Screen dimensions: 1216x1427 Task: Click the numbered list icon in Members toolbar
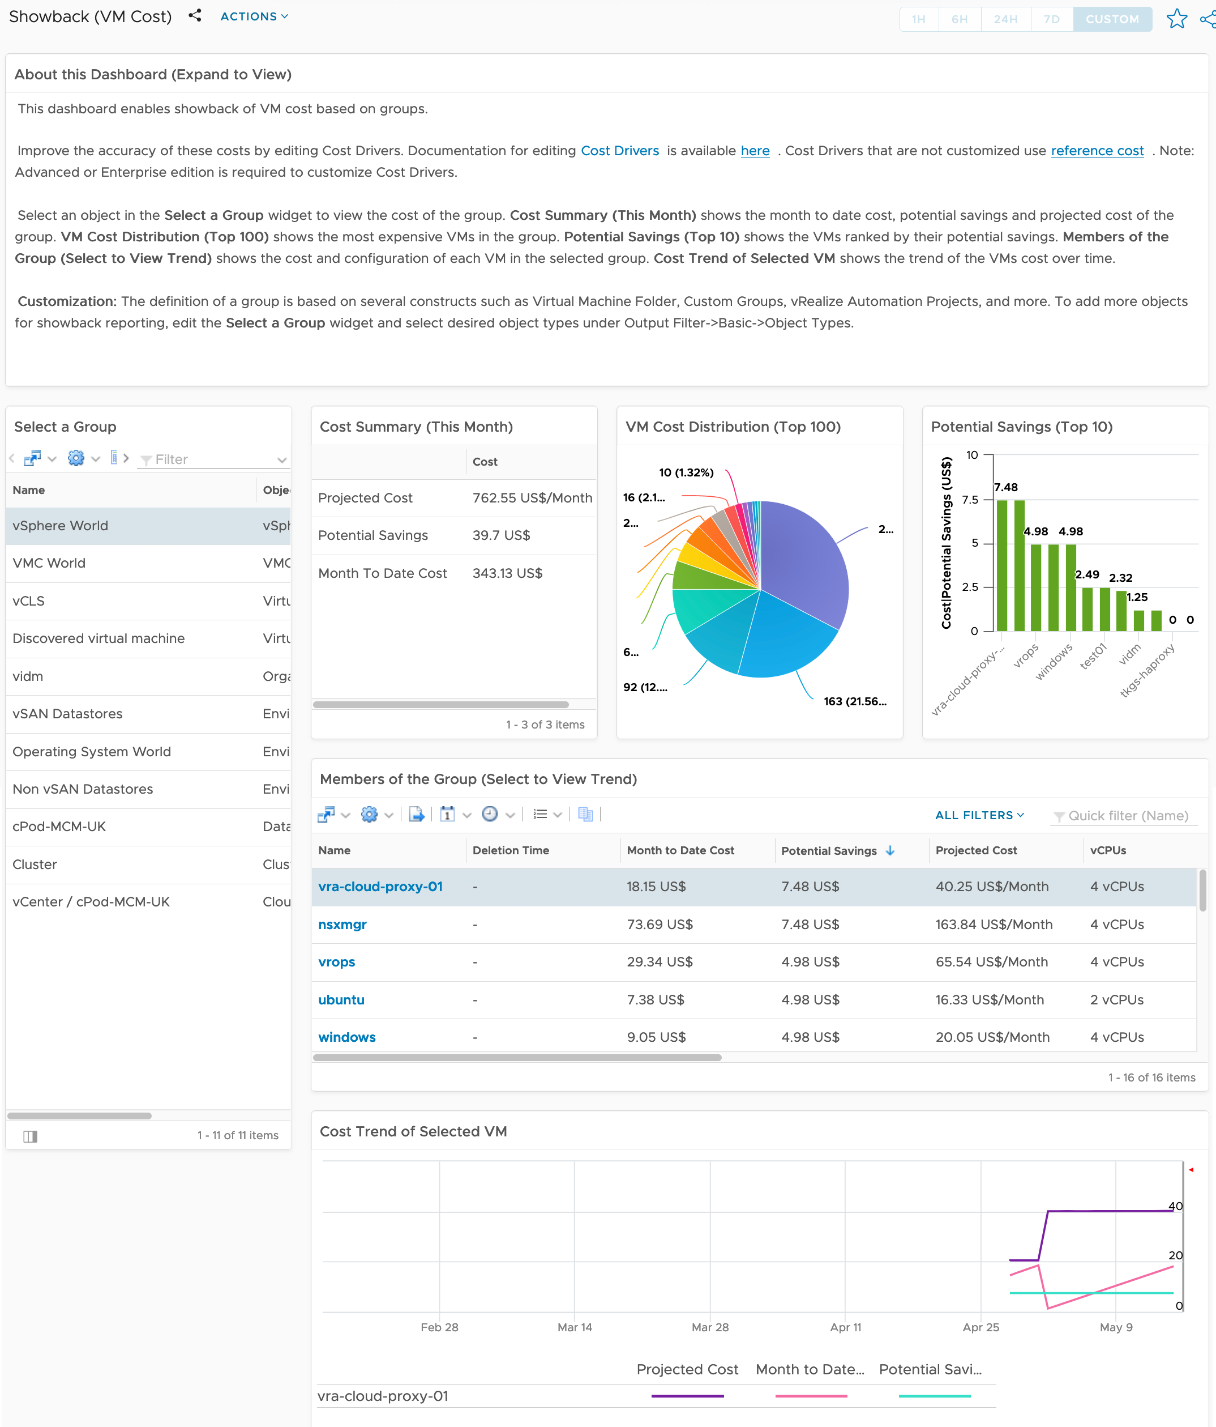coord(540,815)
